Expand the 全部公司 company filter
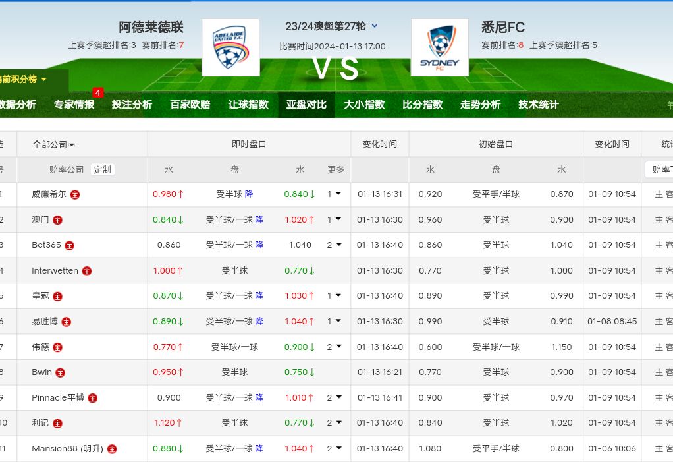Image resolution: width=673 pixels, height=462 pixels. tap(54, 144)
